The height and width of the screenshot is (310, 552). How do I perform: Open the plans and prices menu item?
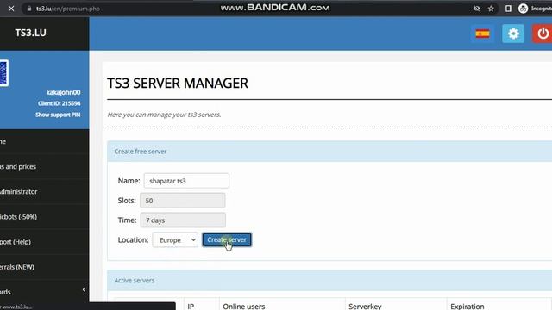(x=44, y=166)
